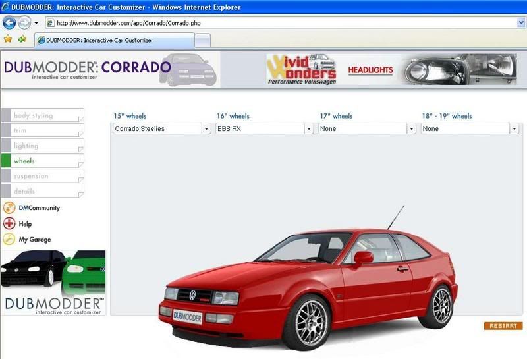
Task: Open the 15" wheels Corrado Steelies dropdown
Action: 161,128
